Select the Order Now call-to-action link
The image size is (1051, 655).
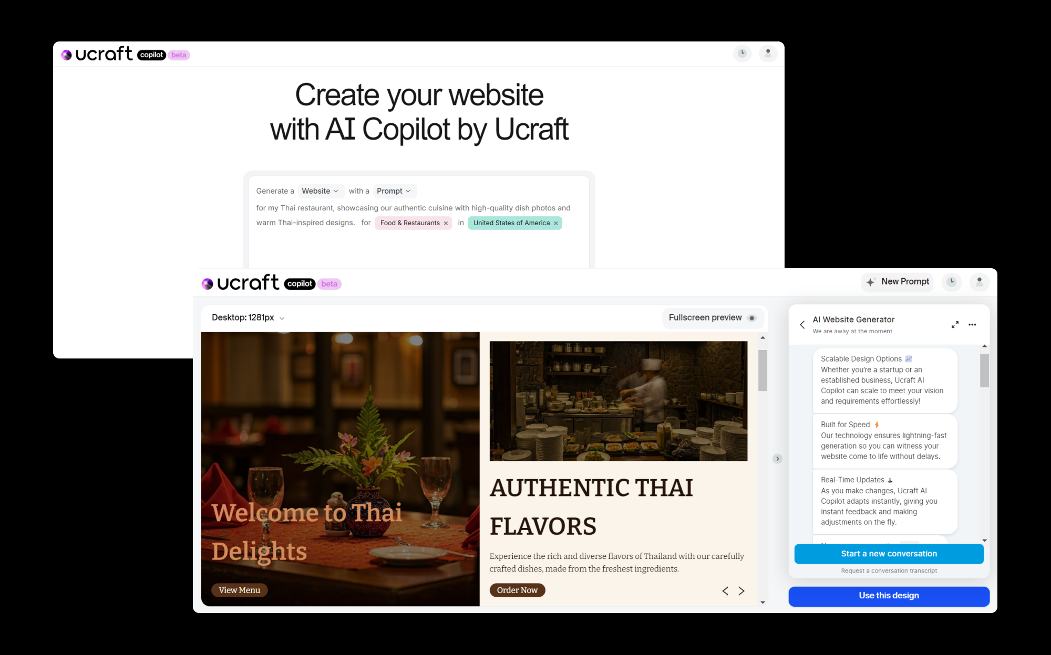click(516, 590)
